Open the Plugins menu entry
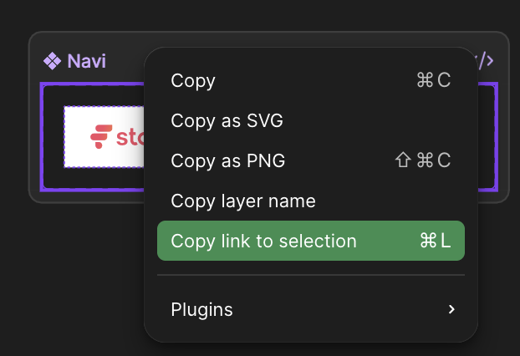The image size is (520, 356). click(202, 310)
